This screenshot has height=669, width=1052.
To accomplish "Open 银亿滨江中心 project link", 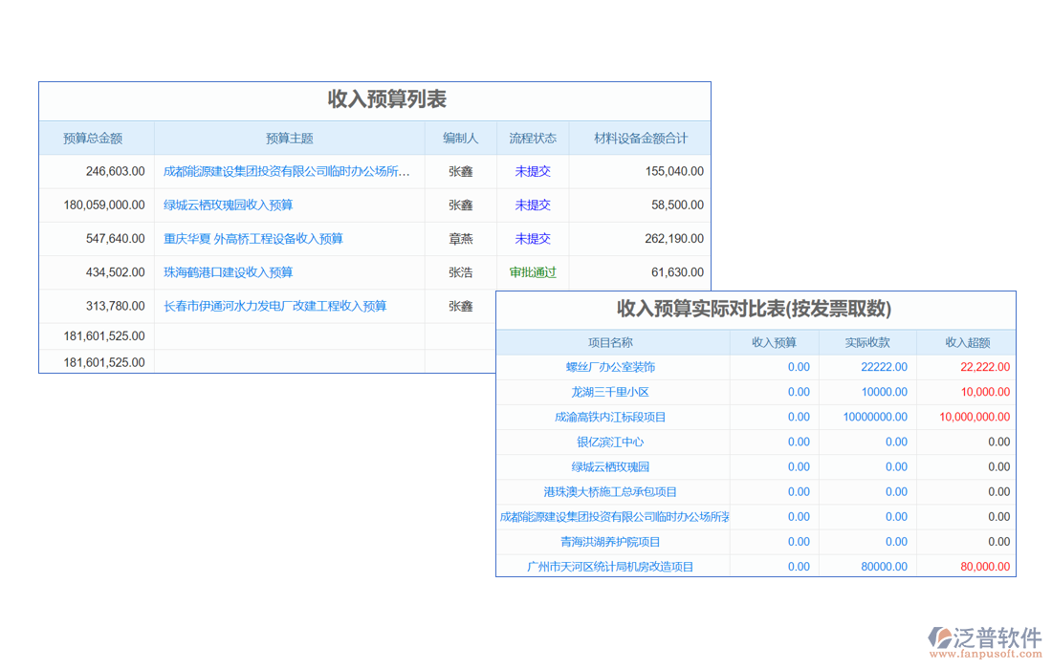I will click(610, 442).
